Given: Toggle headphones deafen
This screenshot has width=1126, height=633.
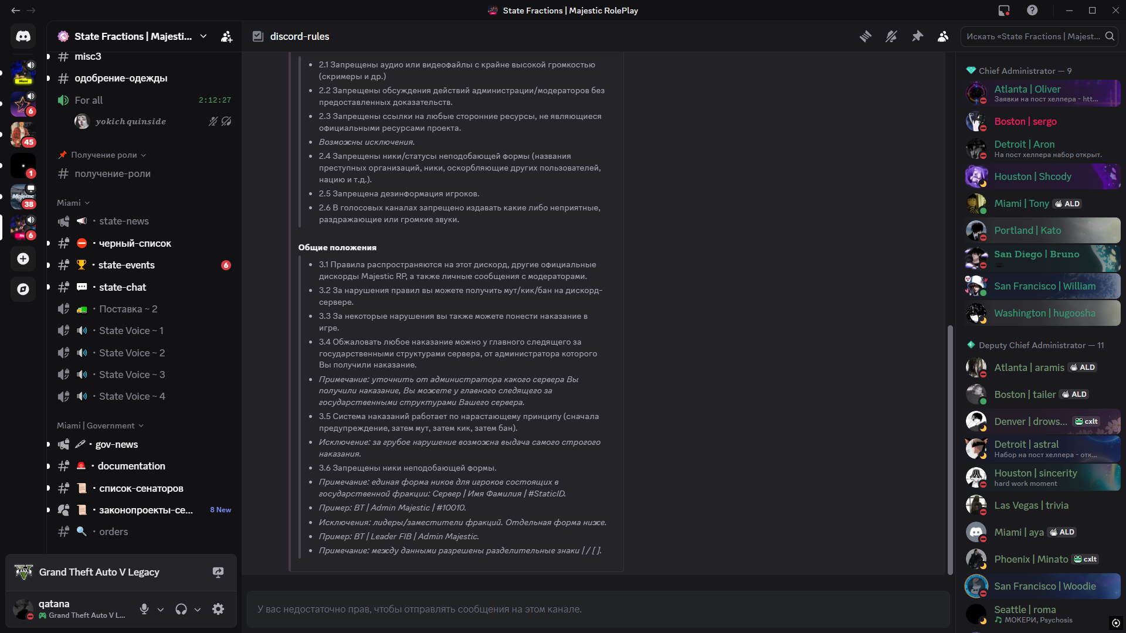Looking at the screenshot, I should (181, 609).
